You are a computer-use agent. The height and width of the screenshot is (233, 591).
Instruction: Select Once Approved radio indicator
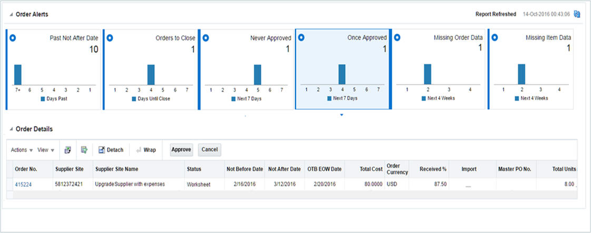pyautogui.click(x=301, y=38)
